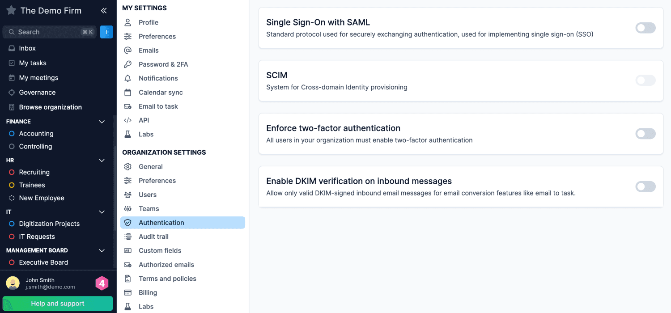Image resolution: width=671 pixels, height=313 pixels.
Task: Enable Single Sign-On with SAML
Action: 646,27
